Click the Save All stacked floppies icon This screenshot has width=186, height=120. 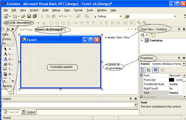coord(35,16)
